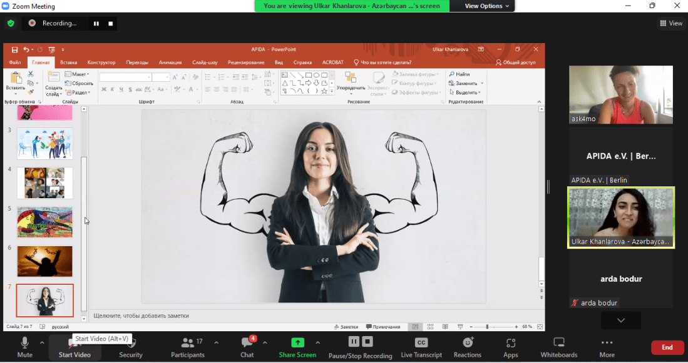Select Ulkar Khanlarova's video tile
688x363 pixels.
620,217
